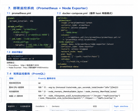Click the chevron next to 'Cɛɑɑflɛrɑ' in bottom table
138x111 pixels.
click(47, 106)
